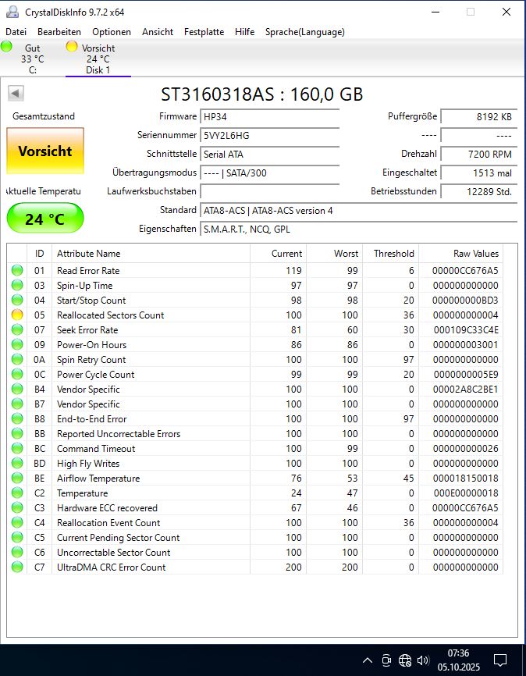
Task: Open the network globe tray icon
Action: 405,660
